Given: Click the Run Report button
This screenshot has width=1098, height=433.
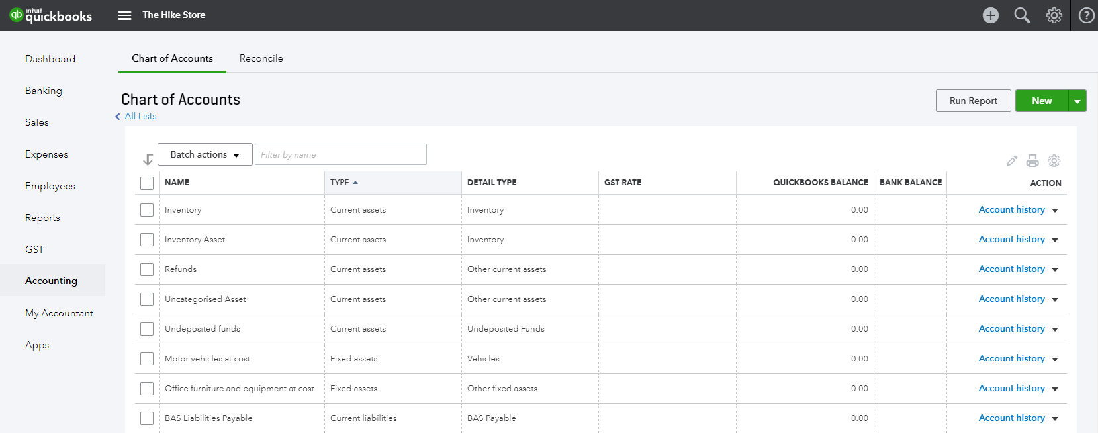Looking at the screenshot, I should (x=974, y=101).
